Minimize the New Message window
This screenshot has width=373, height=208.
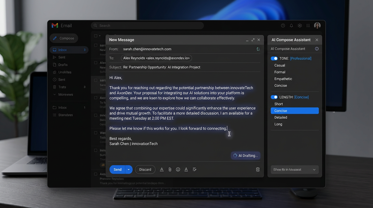pos(247,40)
